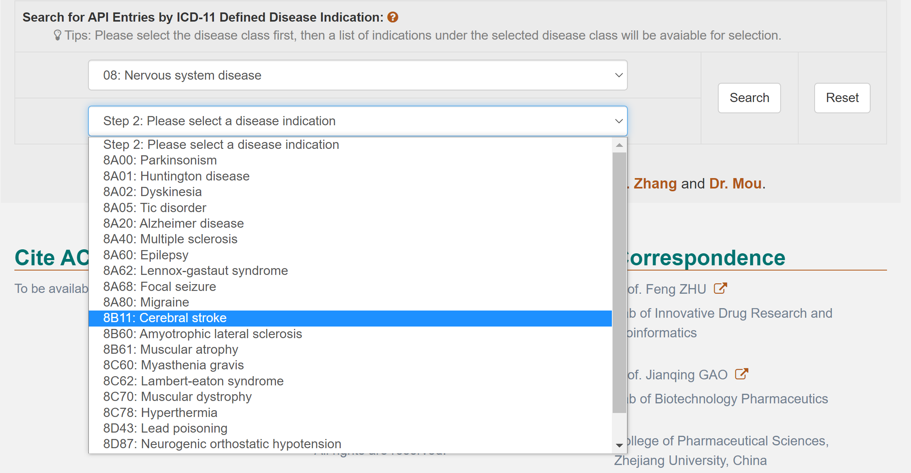The image size is (911, 473).
Task: Click the dropdown list scrollbar thumb
Action: click(x=619, y=282)
